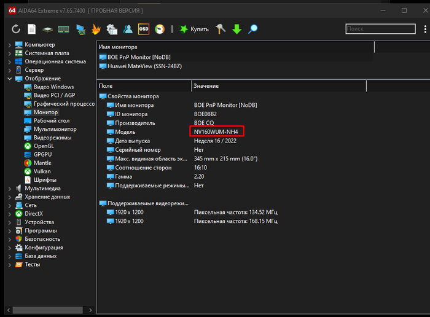Select the Vulkan tree item
The width and height of the screenshot is (430, 317).
(x=42, y=171)
